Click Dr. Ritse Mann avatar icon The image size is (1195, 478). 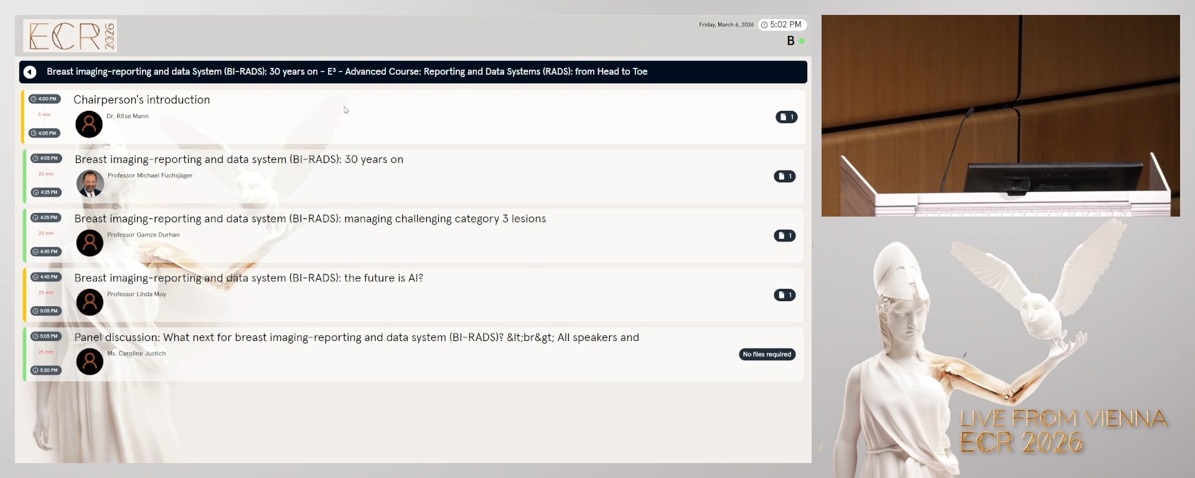click(x=89, y=124)
